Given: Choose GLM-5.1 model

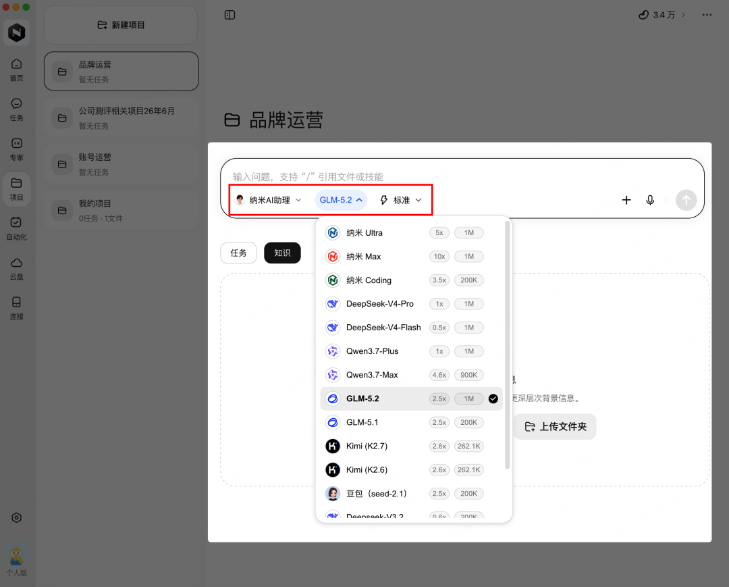Looking at the screenshot, I should (x=411, y=422).
